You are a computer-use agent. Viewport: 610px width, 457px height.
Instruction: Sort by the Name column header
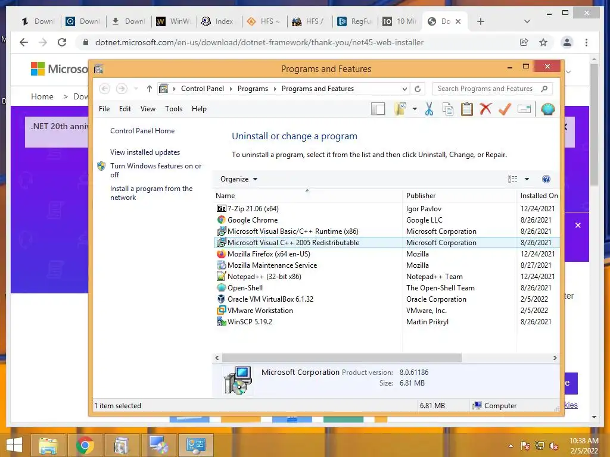[x=308, y=196]
